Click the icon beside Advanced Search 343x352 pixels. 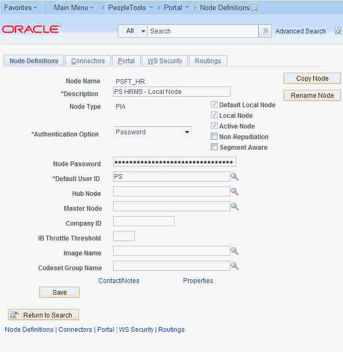(x=338, y=31)
